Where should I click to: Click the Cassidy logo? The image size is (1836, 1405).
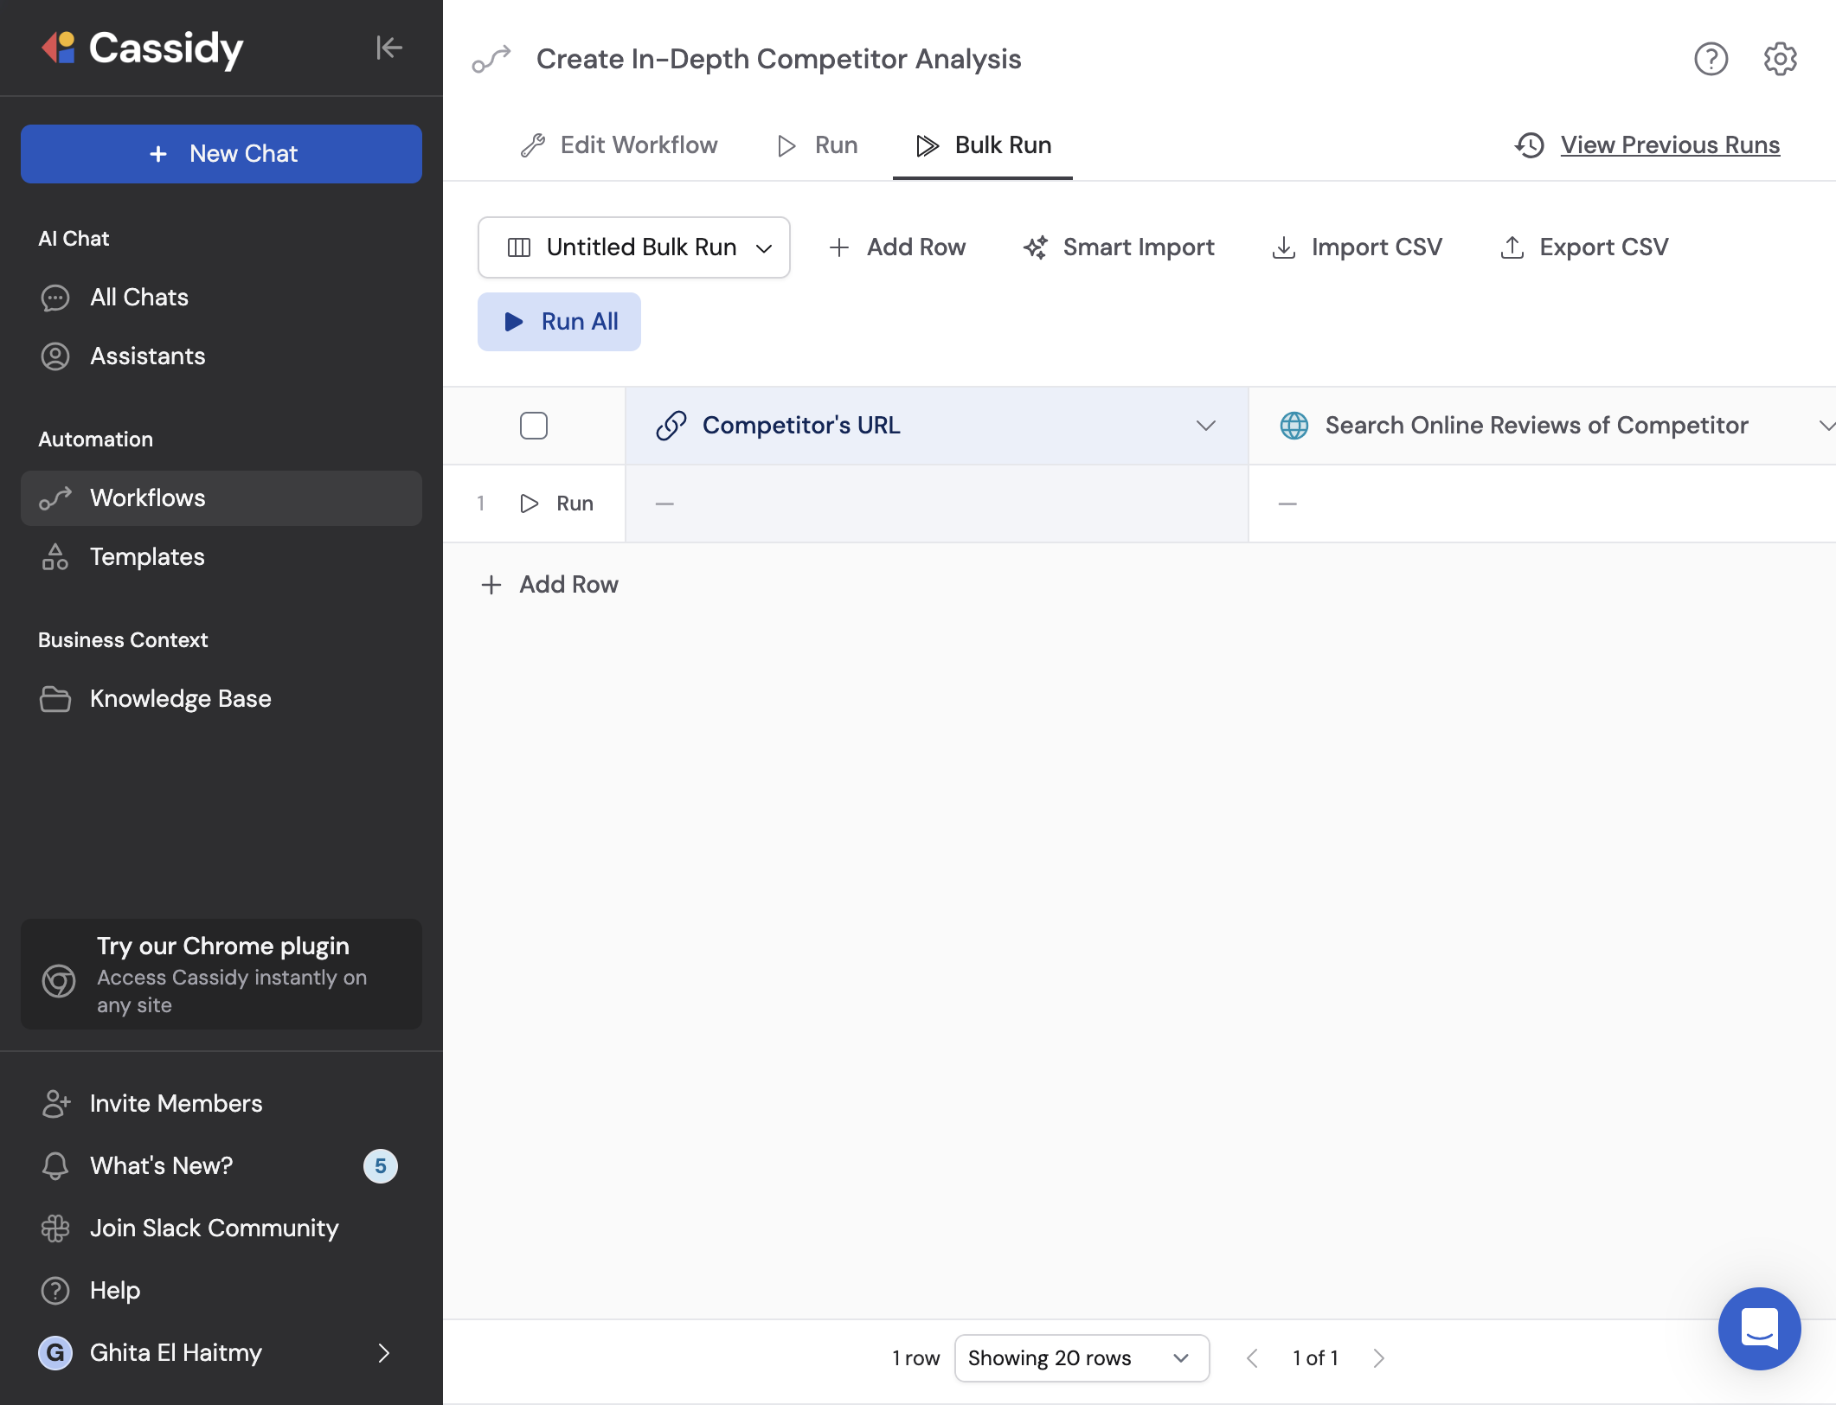[143, 48]
